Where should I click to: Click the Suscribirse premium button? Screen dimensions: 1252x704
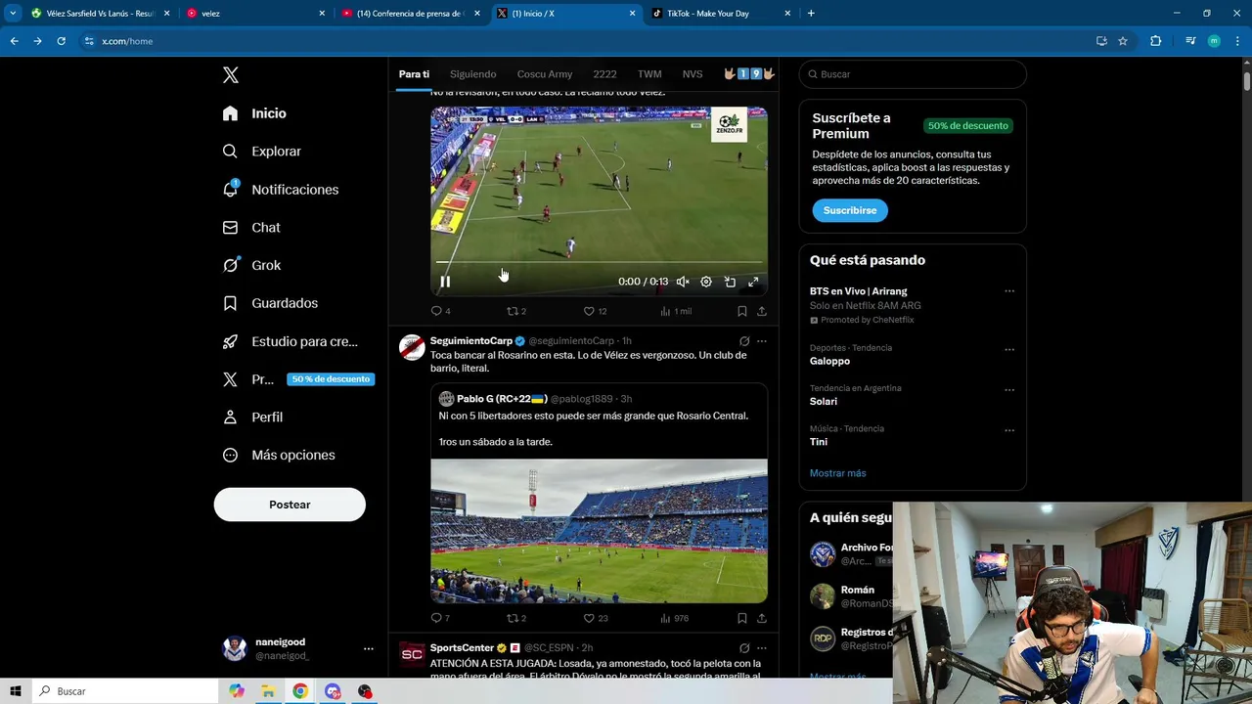850,210
